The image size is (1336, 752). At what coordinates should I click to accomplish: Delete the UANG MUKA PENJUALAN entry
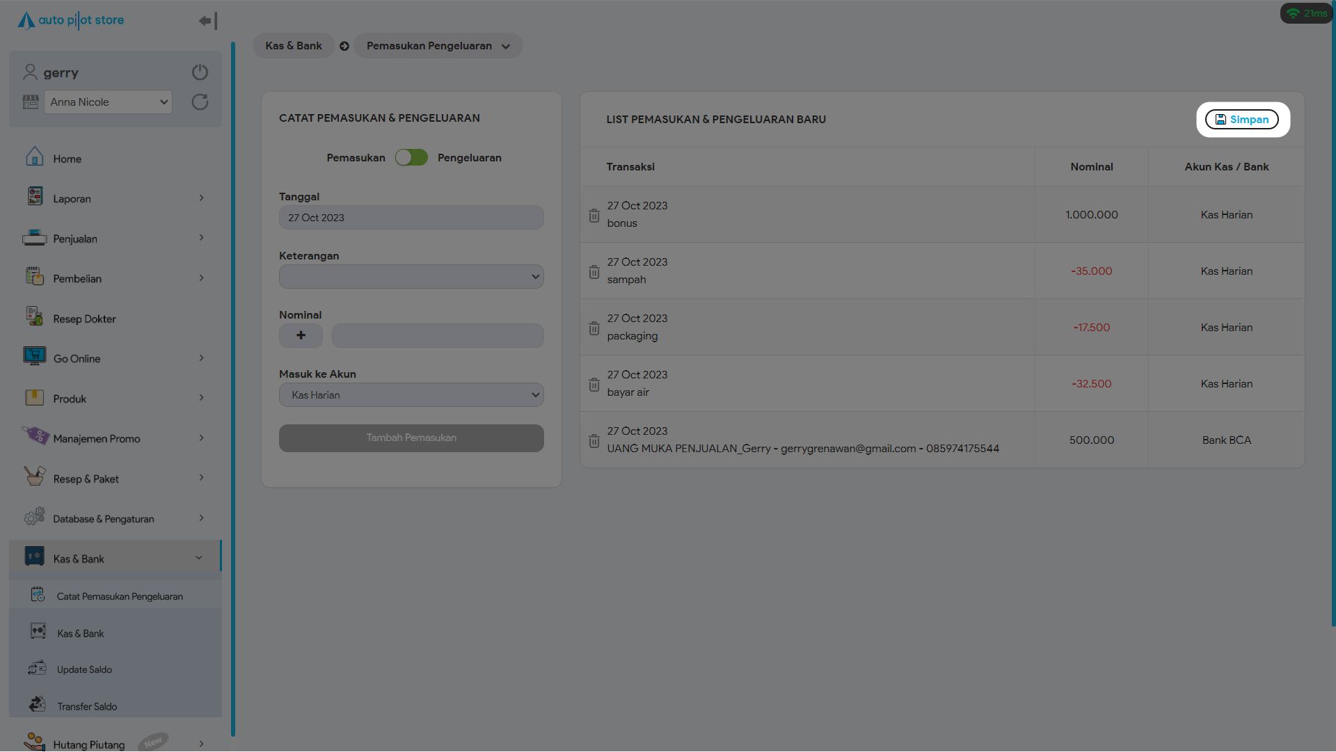click(x=594, y=441)
